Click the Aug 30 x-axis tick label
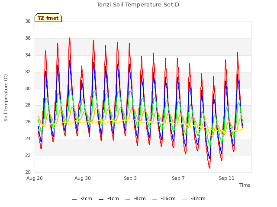 [83, 178]
